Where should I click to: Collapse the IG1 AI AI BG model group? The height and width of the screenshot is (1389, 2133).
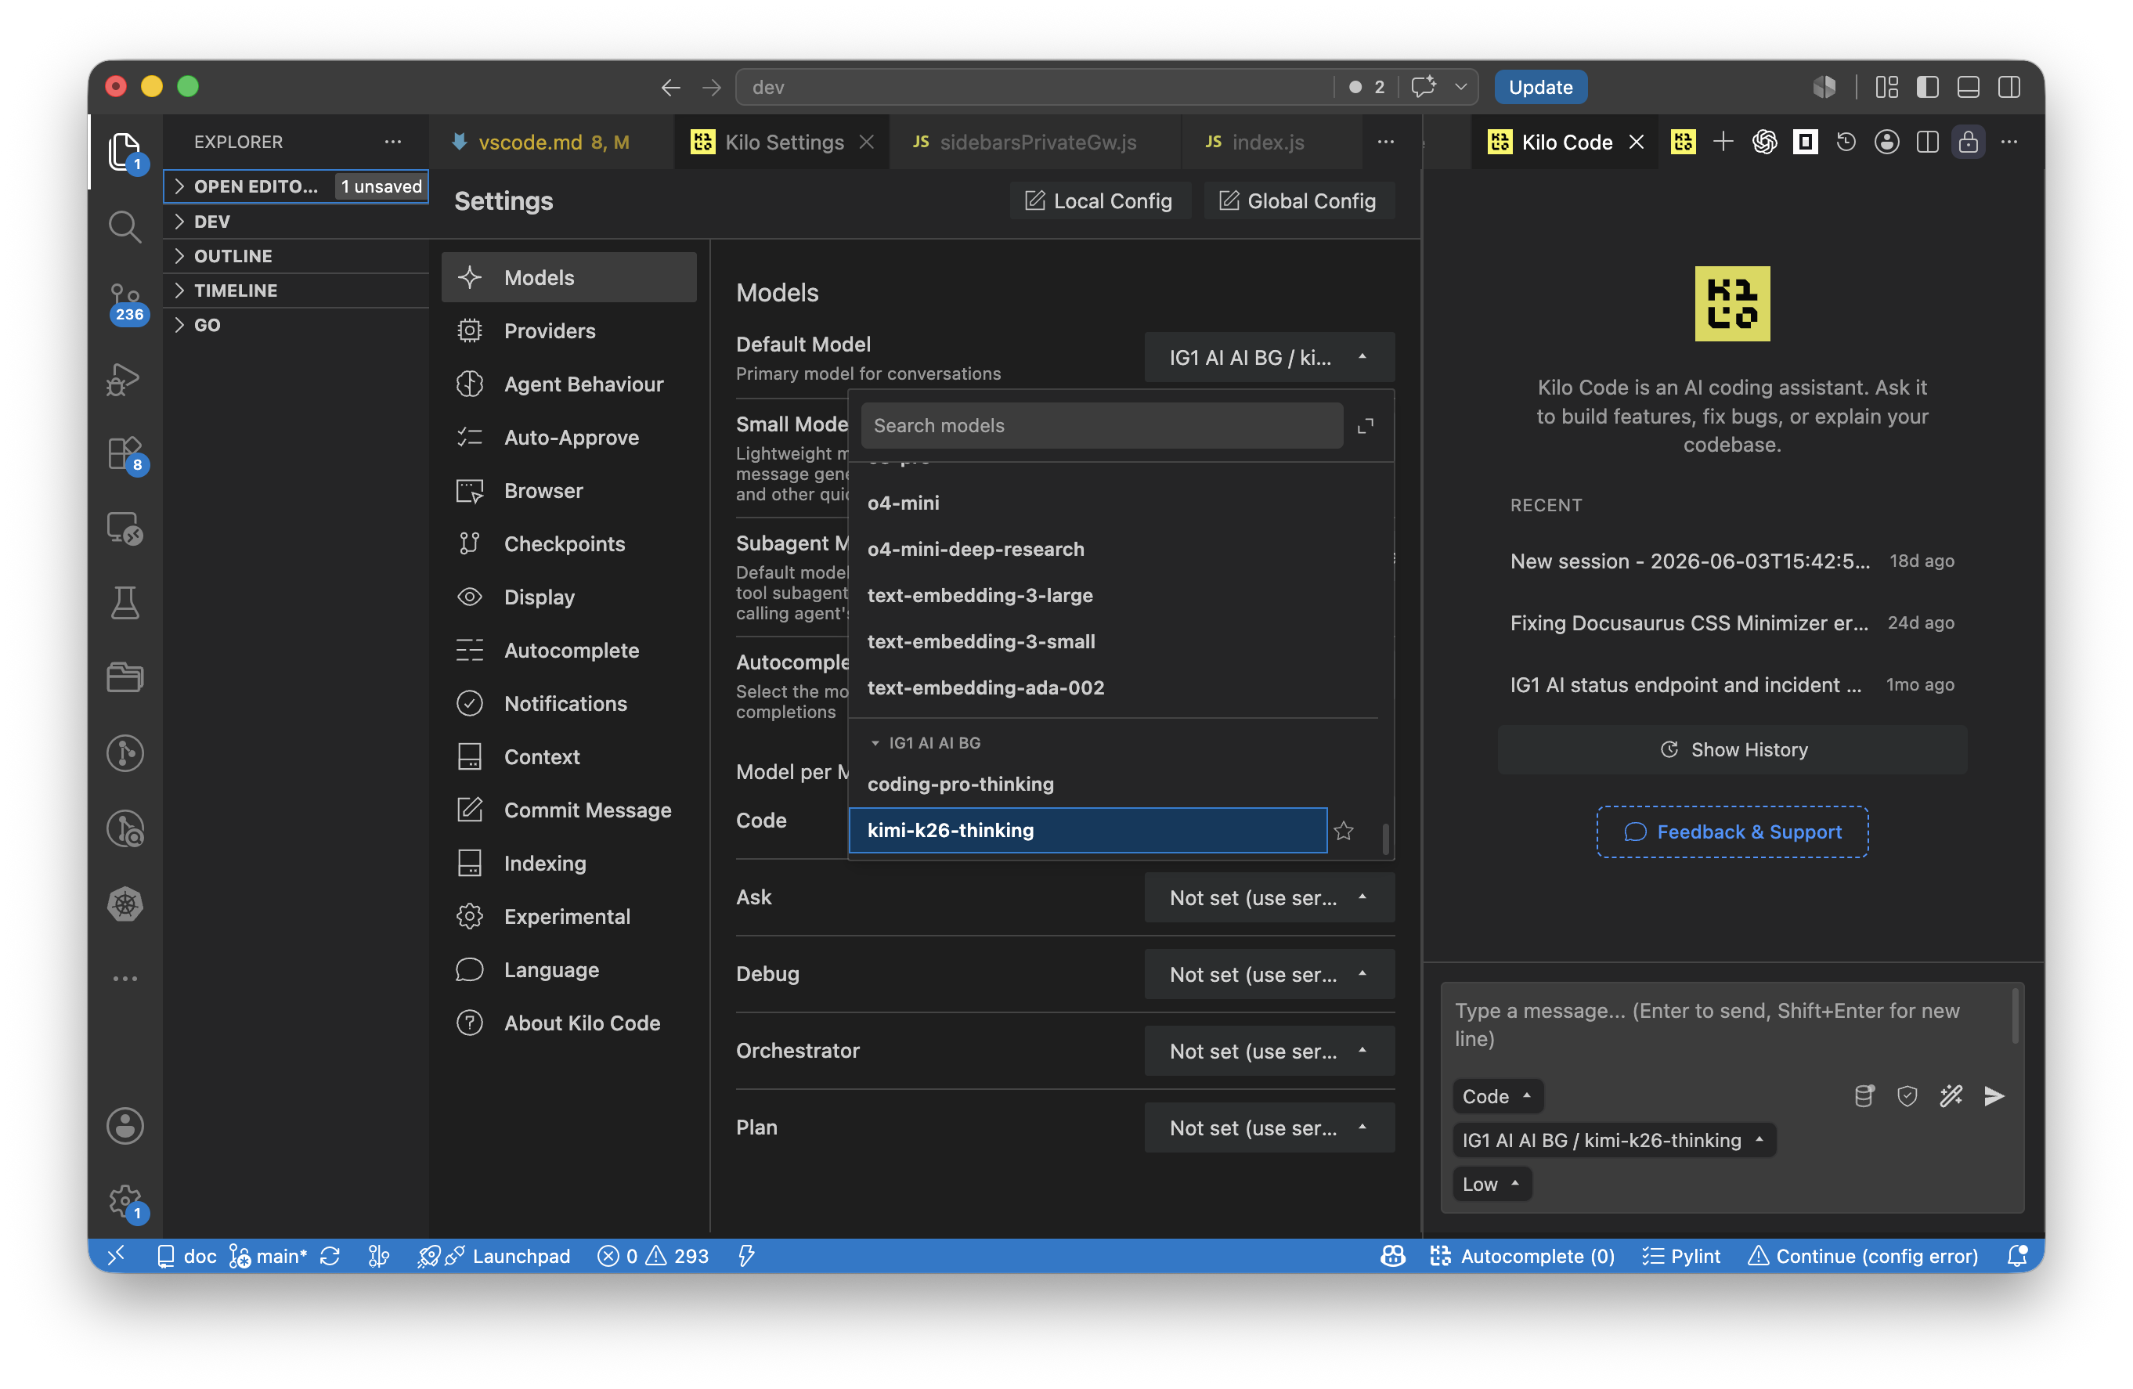coord(925,743)
